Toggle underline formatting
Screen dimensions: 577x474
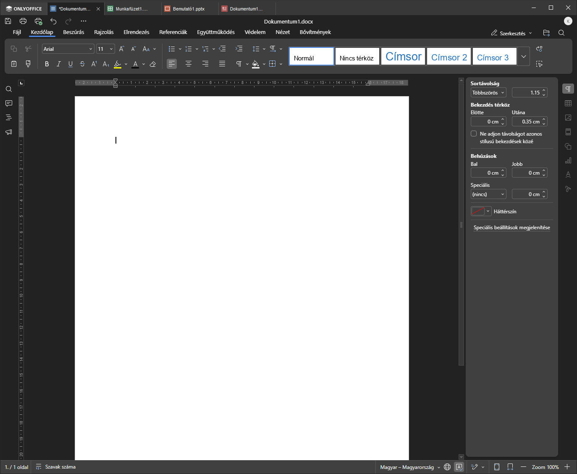coord(71,64)
